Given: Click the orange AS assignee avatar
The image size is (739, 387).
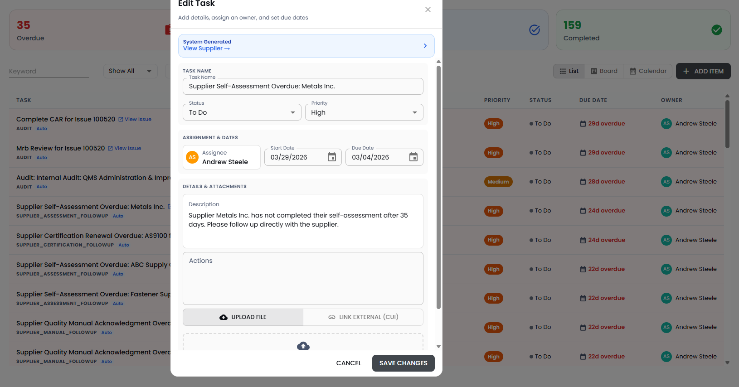Looking at the screenshot, I should pos(192,157).
